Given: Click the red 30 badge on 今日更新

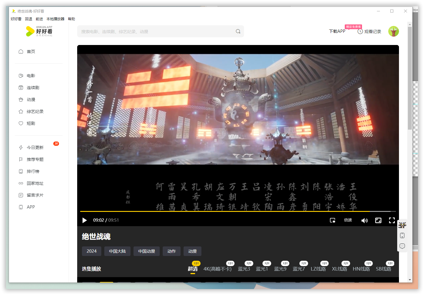Looking at the screenshot, I should click(56, 144).
